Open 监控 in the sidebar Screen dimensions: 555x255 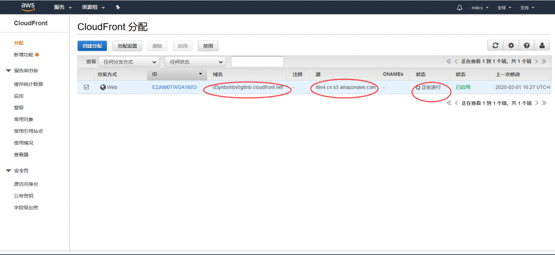(x=19, y=96)
